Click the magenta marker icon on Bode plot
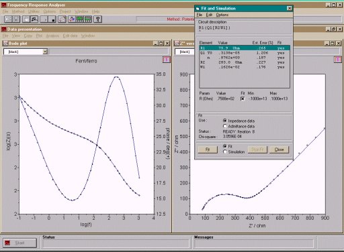This screenshot has width=344, height=252. point(167,60)
